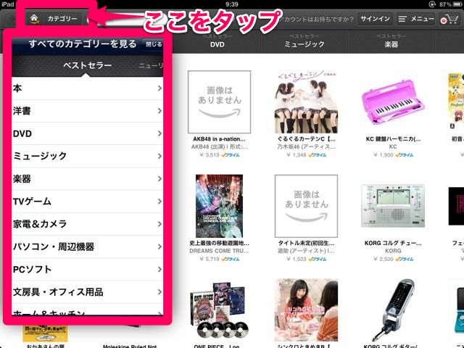The height and width of the screenshot is (348, 464).
Task: Open AKB48 in a-nation placeholder image
Action: 219,101
